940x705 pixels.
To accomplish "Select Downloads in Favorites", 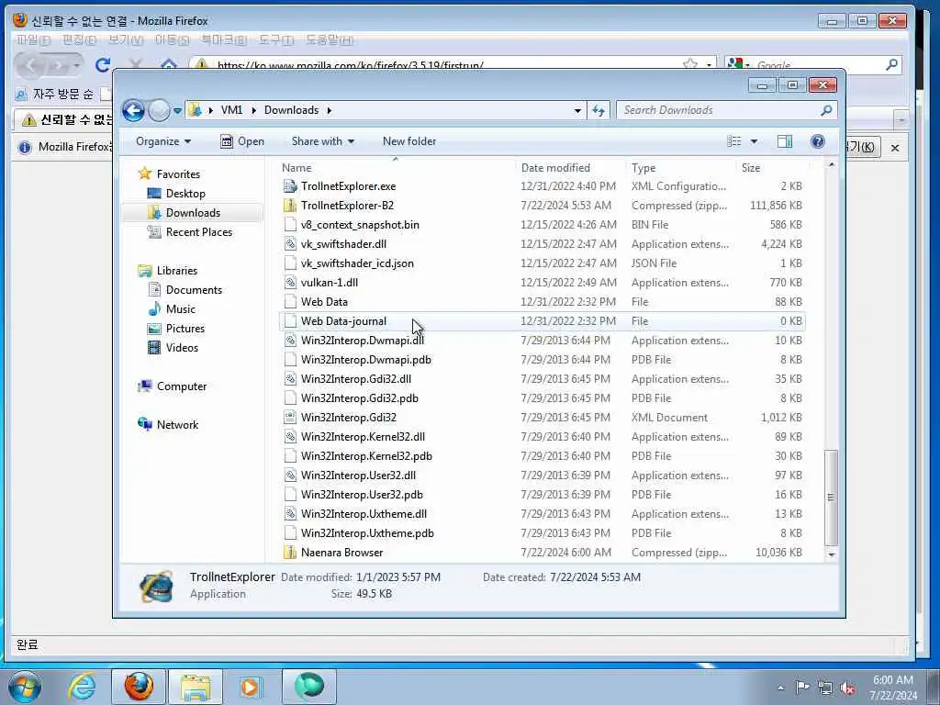I will (193, 213).
